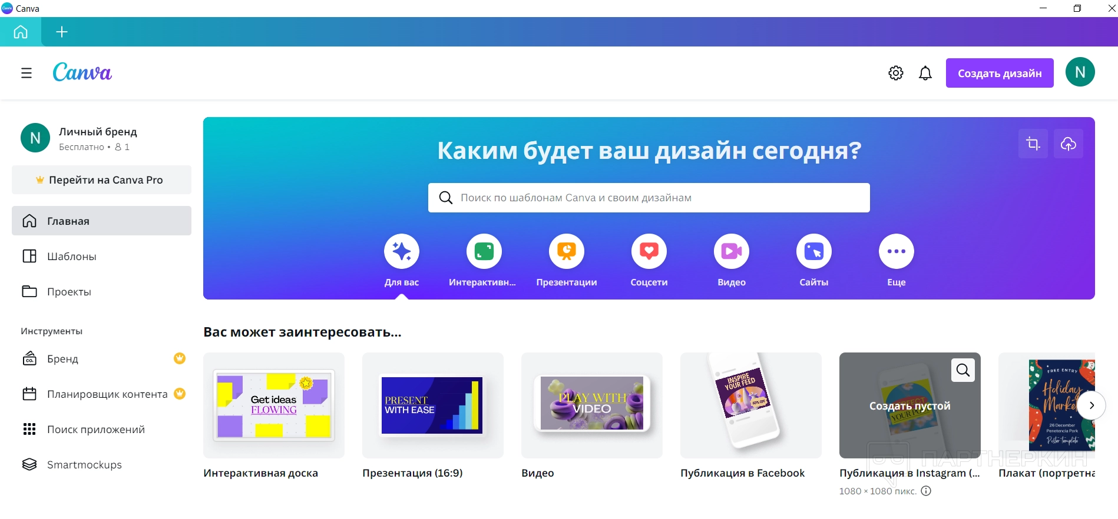Open 'Интерактивная доска' template thumbnail
Screen dimensions: 1118x519
(274, 405)
